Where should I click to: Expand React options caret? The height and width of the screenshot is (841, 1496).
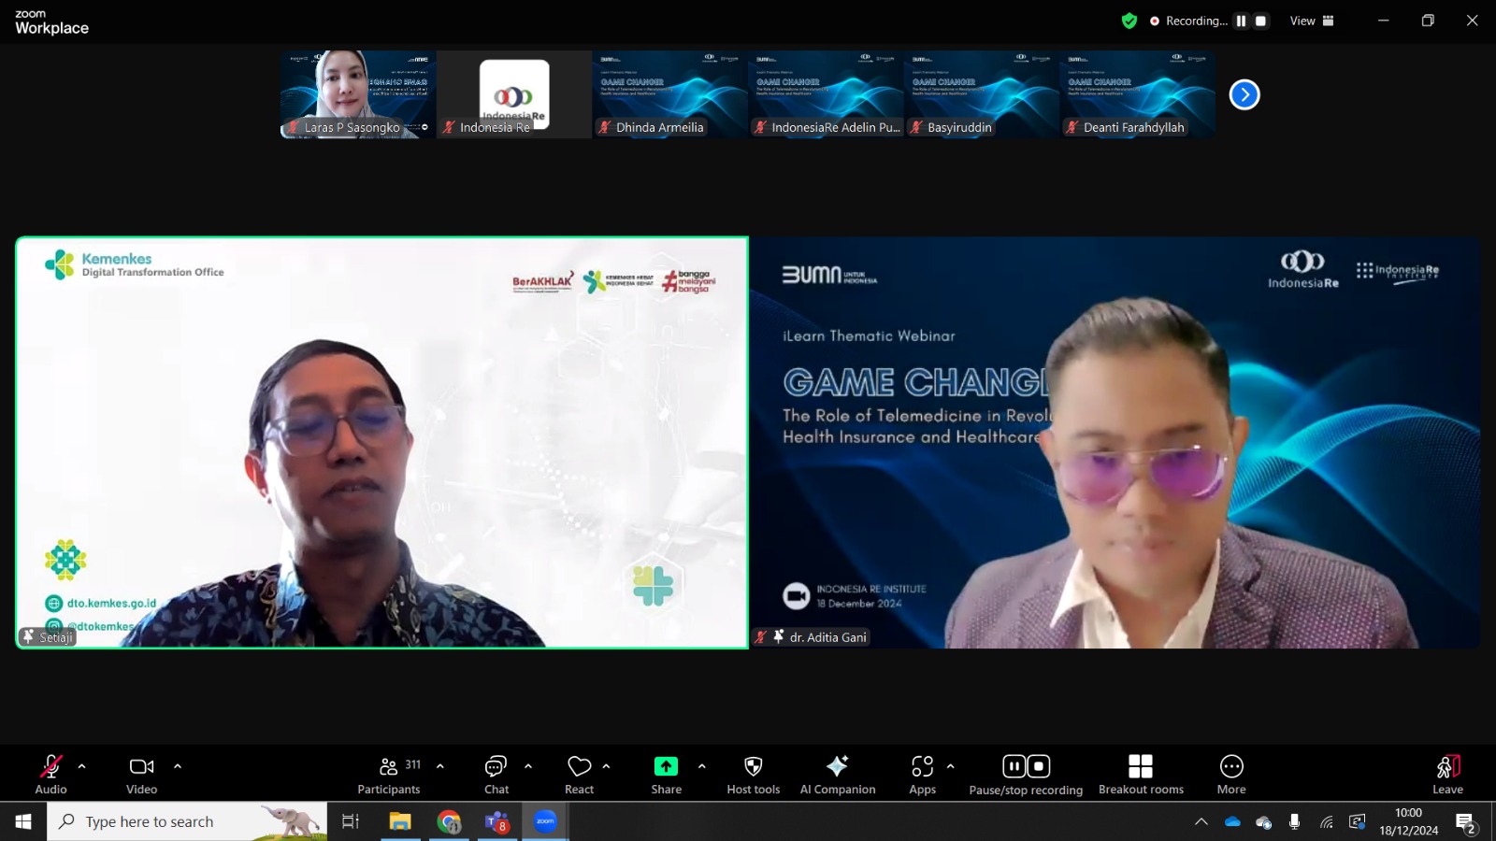click(x=607, y=766)
